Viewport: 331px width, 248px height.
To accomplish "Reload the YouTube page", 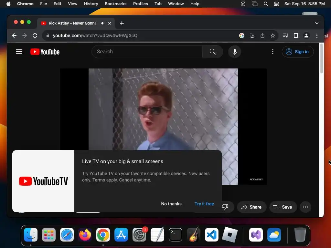I will pos(35,36).
